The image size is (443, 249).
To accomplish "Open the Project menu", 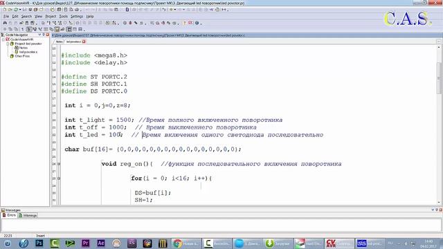I will 51,17.
